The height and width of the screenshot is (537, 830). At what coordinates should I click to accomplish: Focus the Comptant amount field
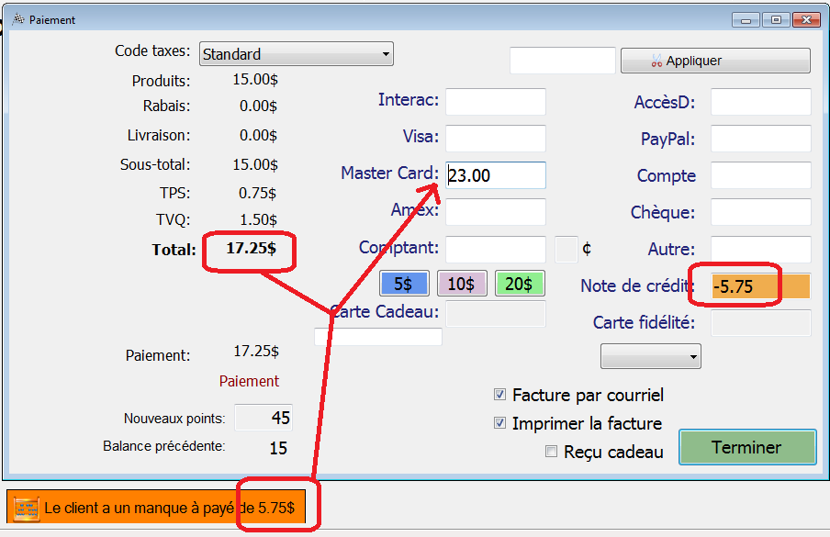click(496, 249)
